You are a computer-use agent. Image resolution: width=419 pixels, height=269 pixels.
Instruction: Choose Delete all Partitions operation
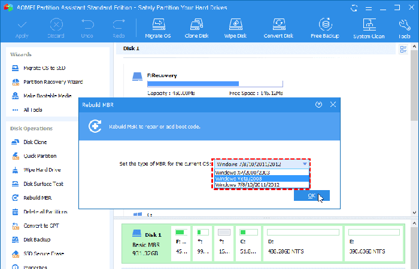[40, 212]
